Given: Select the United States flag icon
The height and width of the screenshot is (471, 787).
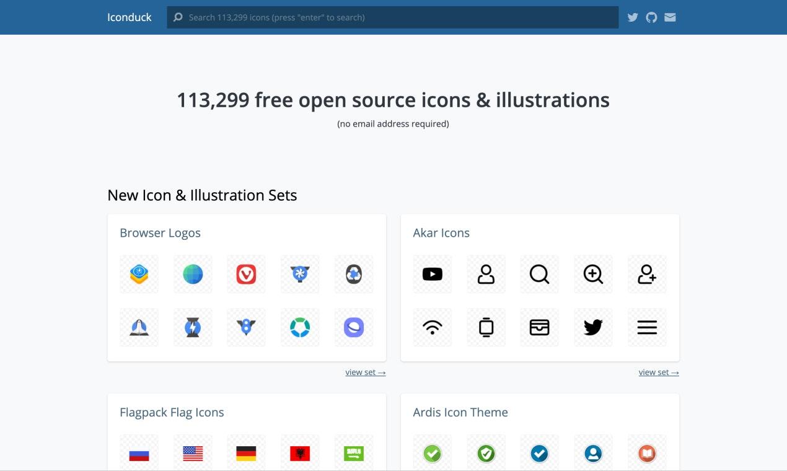Looking at the screenshot, I should 193,454.
